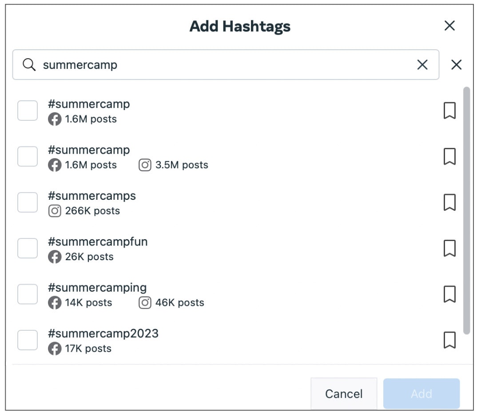
Task: Clear the summercamp search text
Action: click(422, 65)
